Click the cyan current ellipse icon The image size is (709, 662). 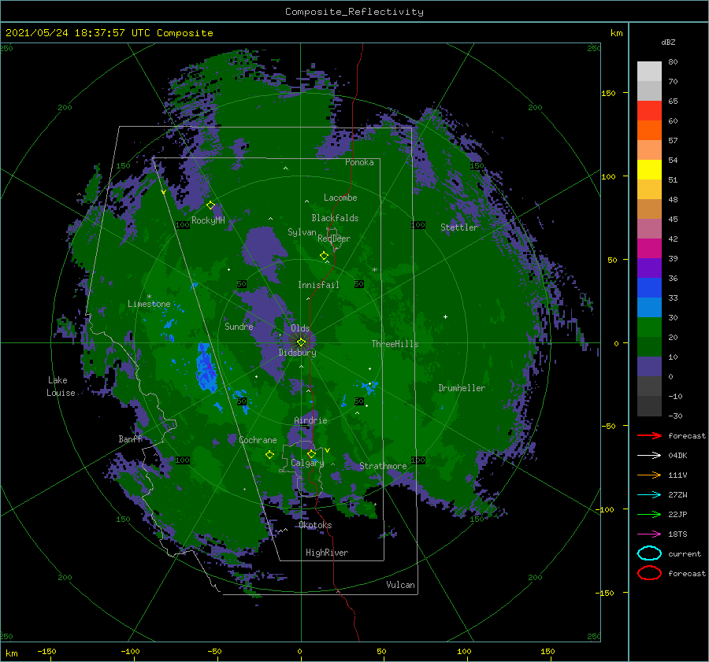point(649,553)
